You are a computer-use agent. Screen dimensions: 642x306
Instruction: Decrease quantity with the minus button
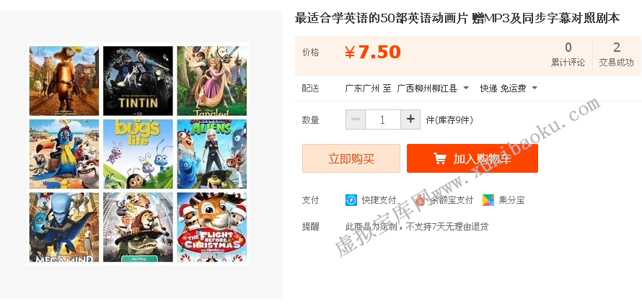coord(356,120)
